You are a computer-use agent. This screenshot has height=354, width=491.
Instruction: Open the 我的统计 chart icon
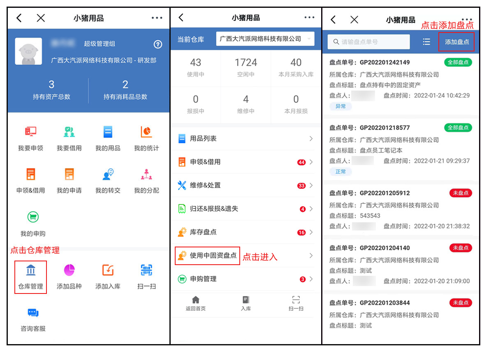[146, 132]
